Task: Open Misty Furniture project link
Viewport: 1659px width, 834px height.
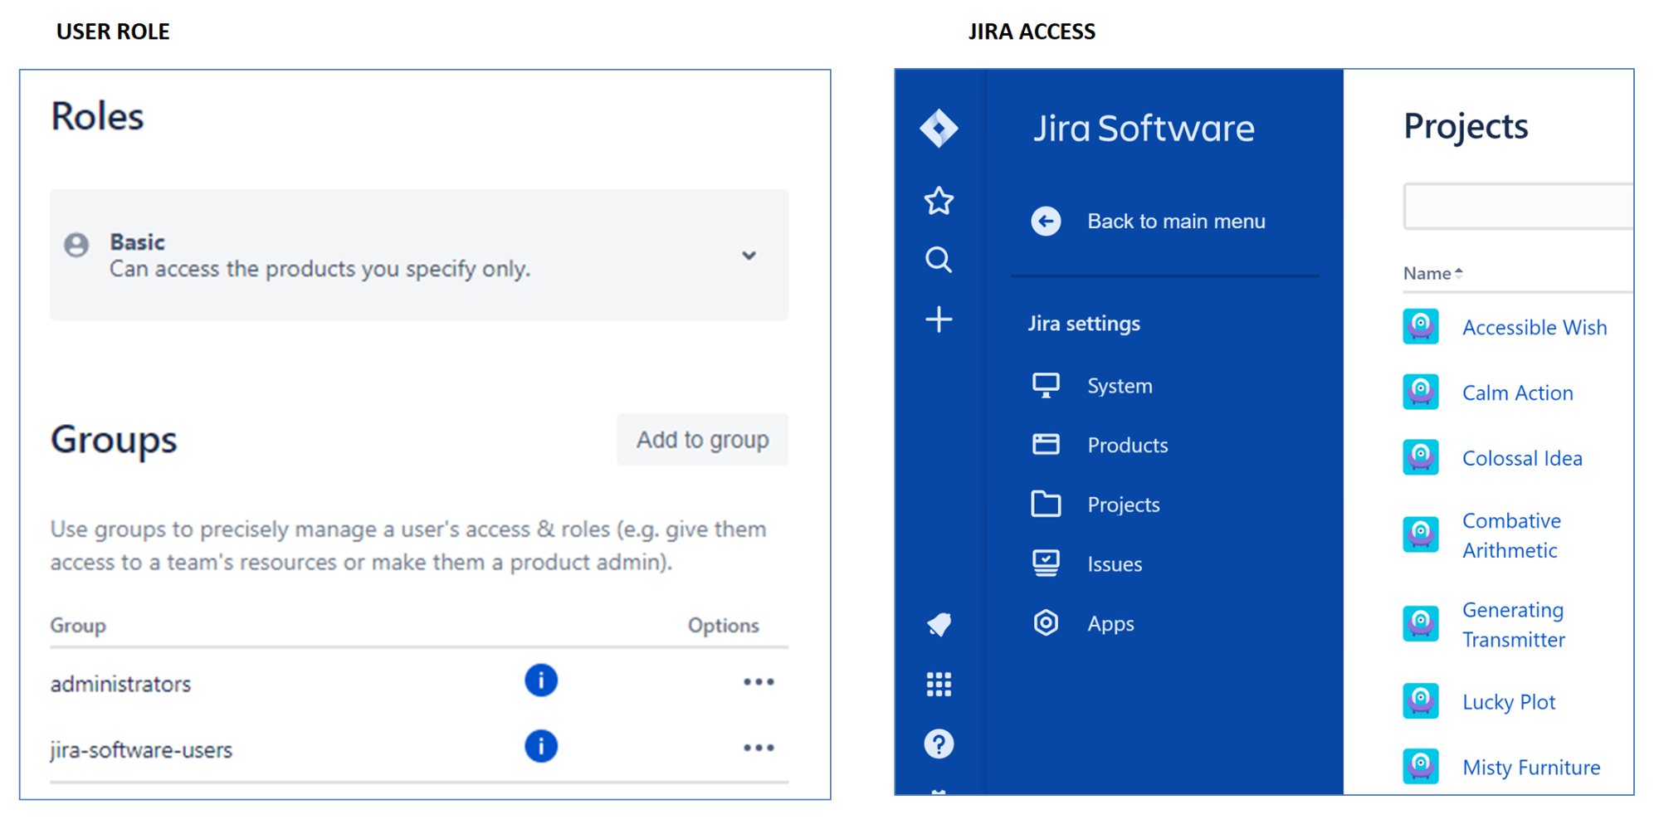Action: (1531, 768)
